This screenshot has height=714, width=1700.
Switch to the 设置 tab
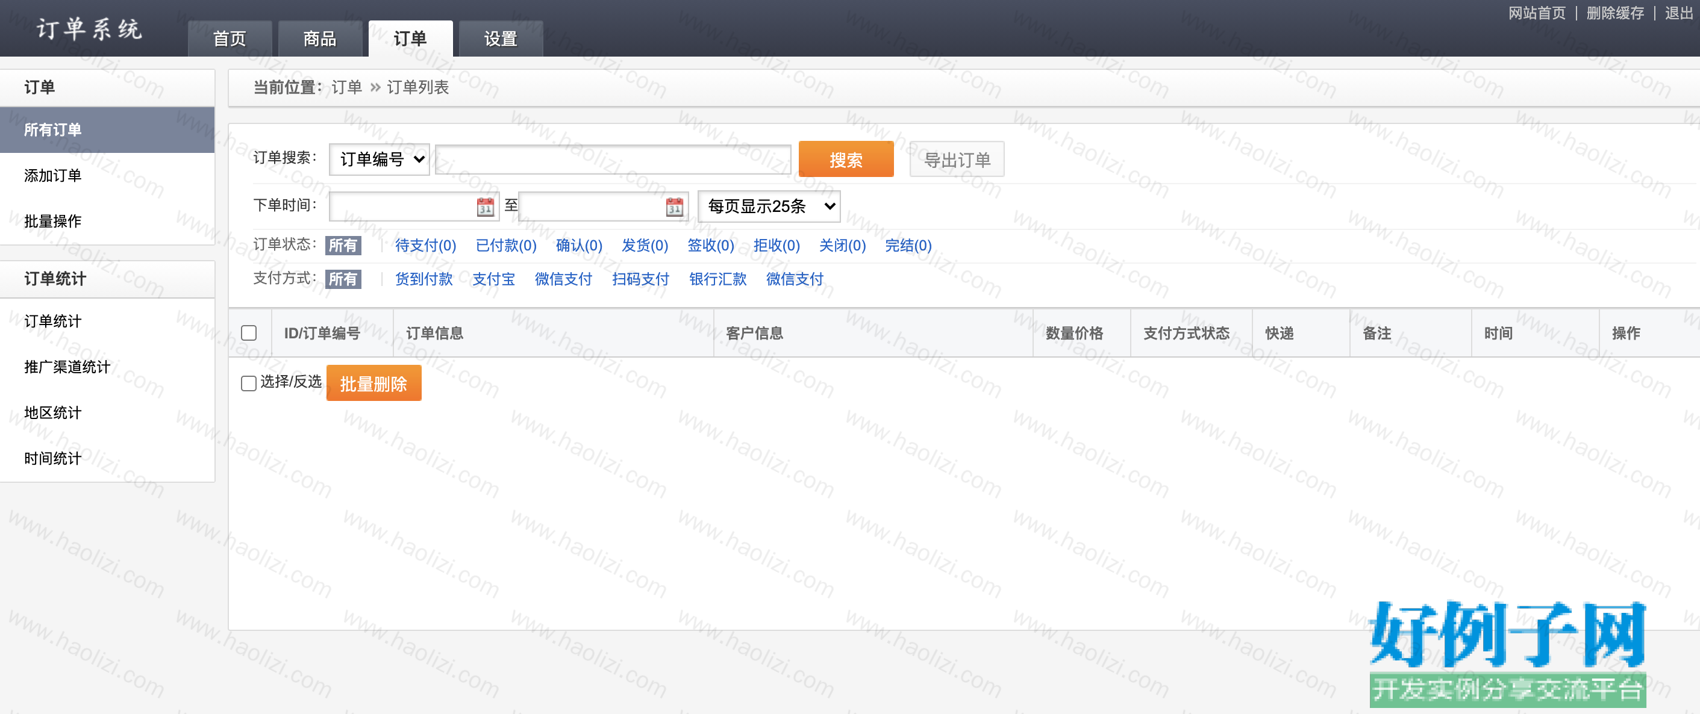coord(501,39)
